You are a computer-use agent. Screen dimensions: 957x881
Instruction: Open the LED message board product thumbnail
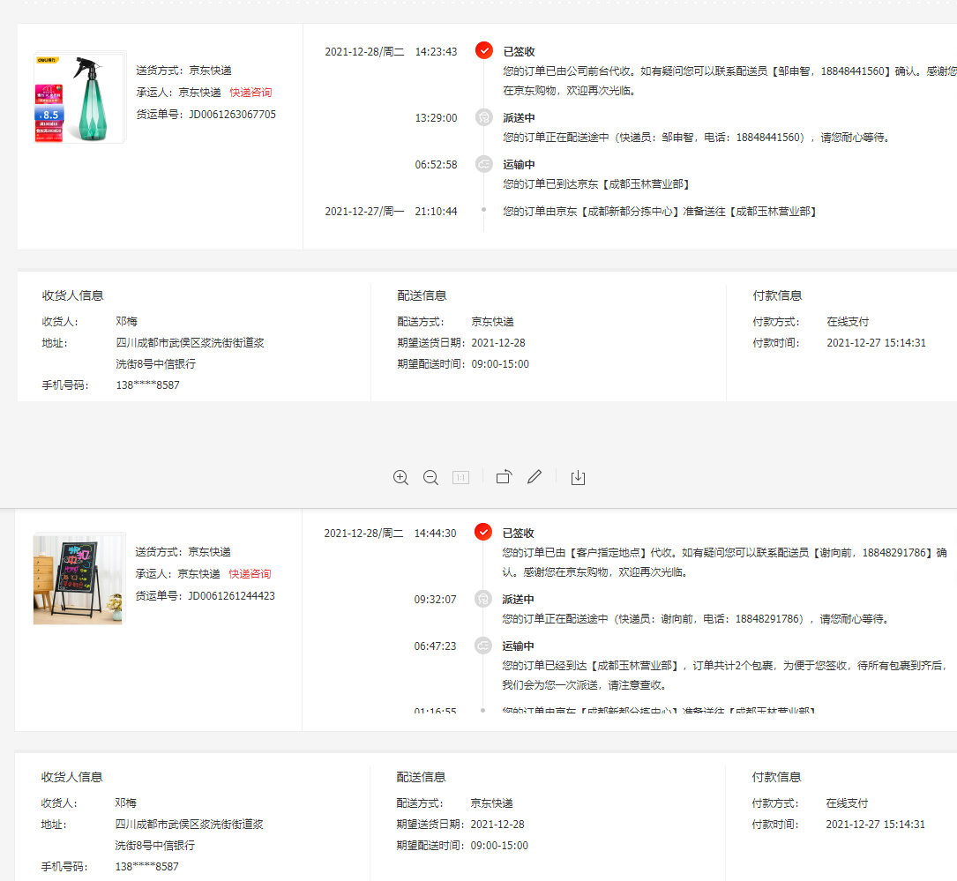(79, 579)
